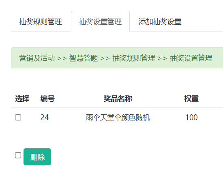223x194 pixels.
Task: Open the 抽奖规则管理 breadcrumb link
Action: coord(134,58)
